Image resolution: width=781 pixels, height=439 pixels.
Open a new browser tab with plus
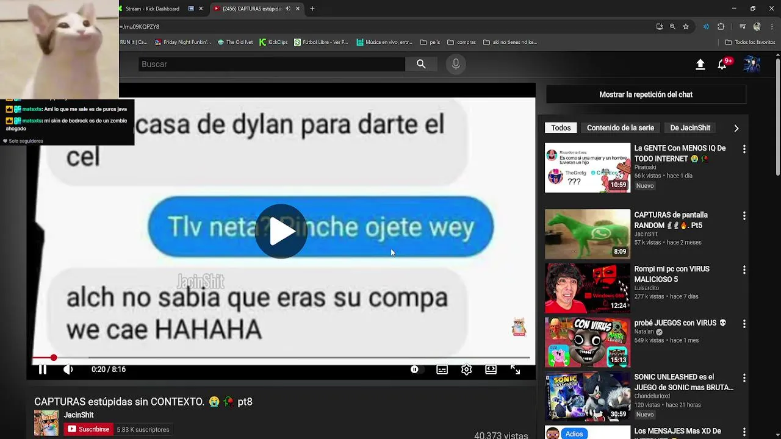pyautogui.click(x=312, y=9)
